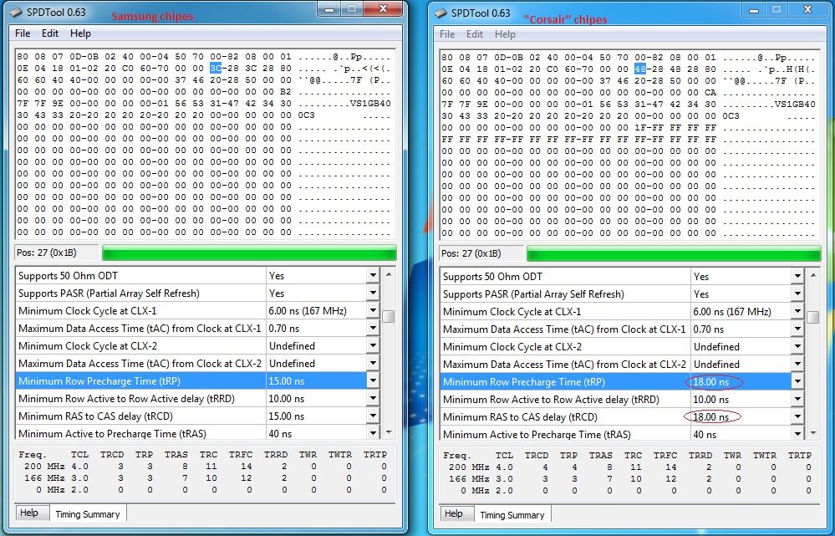Click scrollbar thumb in right window property list

(x=813, y=317)
